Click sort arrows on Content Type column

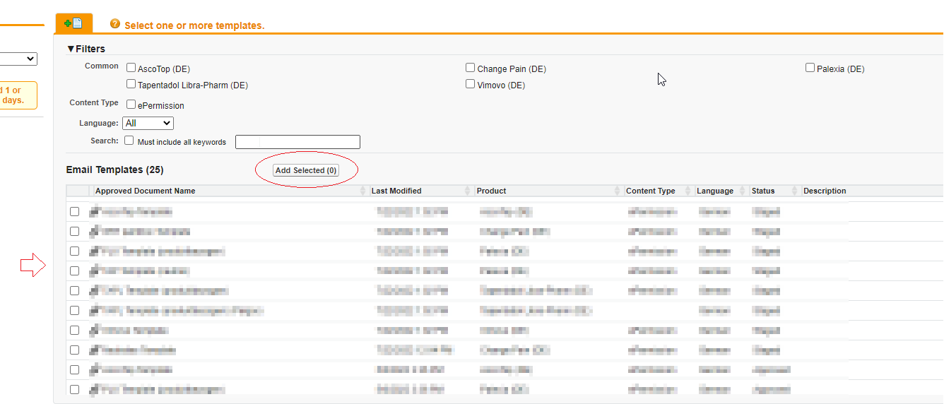click(x=689, y=191)
